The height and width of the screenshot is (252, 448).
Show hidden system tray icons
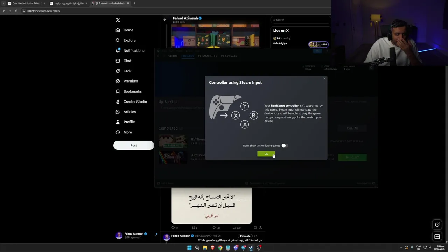click(401, 248)
